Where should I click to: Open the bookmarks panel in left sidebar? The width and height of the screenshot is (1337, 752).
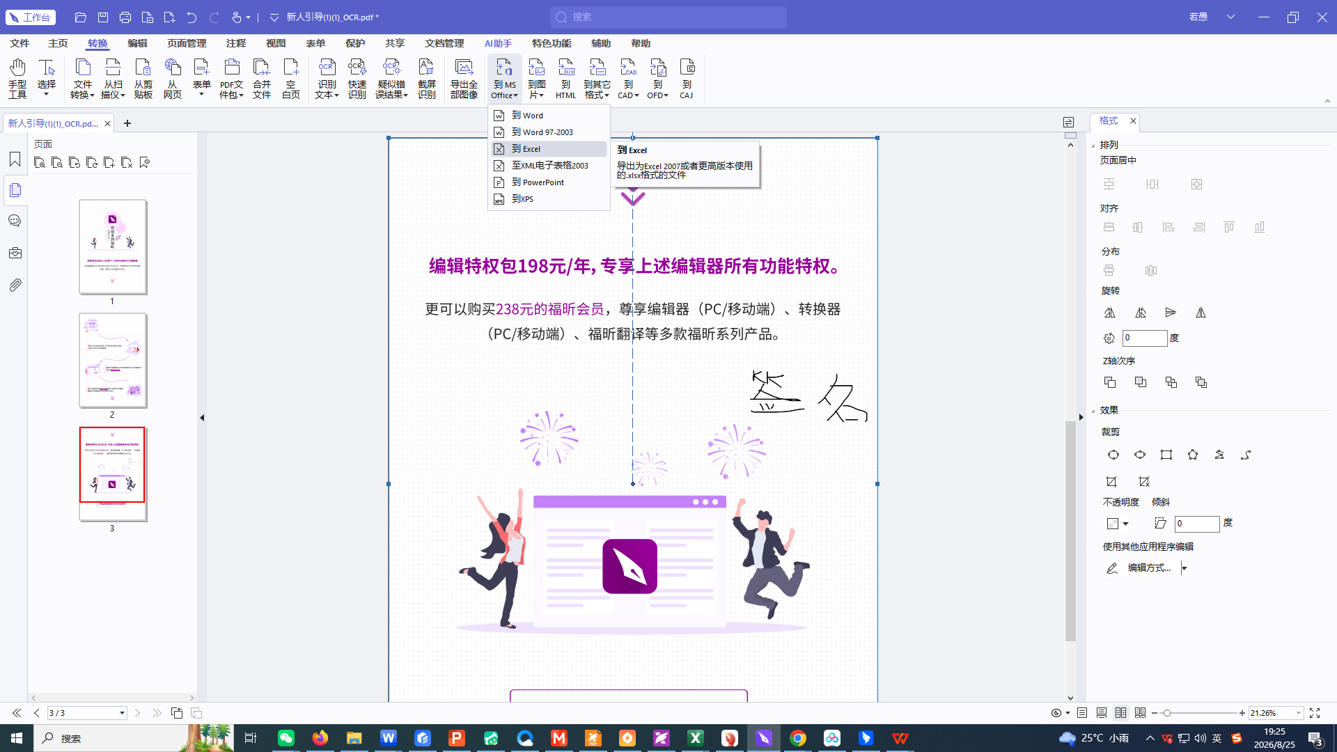15,159
